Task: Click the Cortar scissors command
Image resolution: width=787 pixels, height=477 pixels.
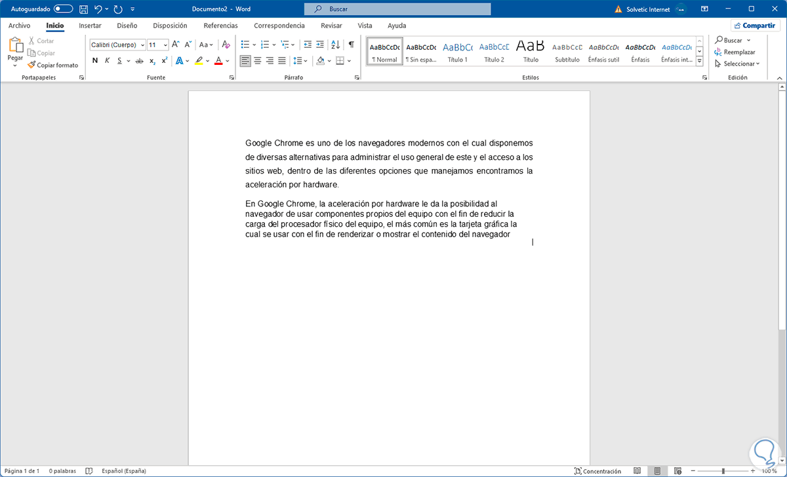Action: (41, 41)
